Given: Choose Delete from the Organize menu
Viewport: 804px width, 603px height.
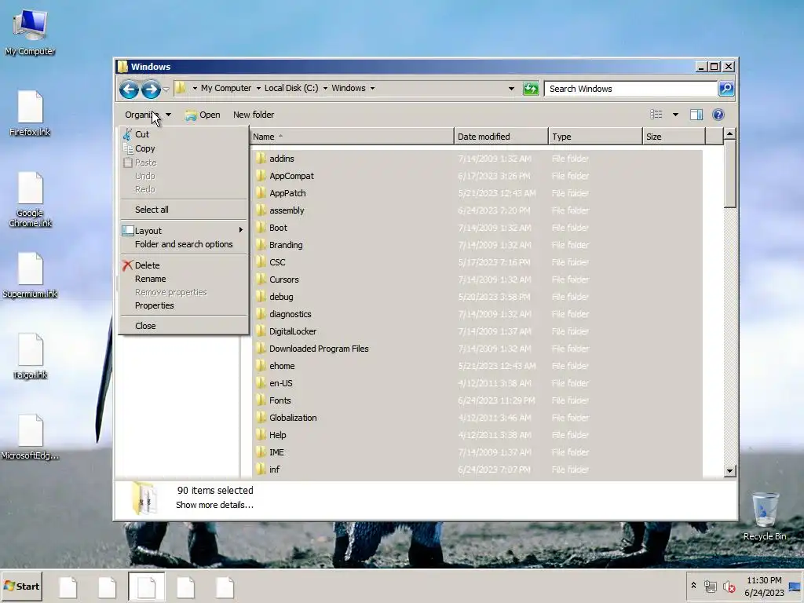Looking at the screenshot, I should pyautogui.click(x=184, y=265).
